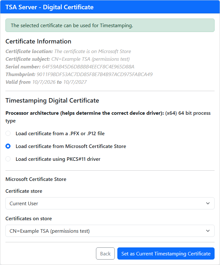Click the Back button
Image resolution: width=220 pixels, height=265 pixels.
pos(105,253)
